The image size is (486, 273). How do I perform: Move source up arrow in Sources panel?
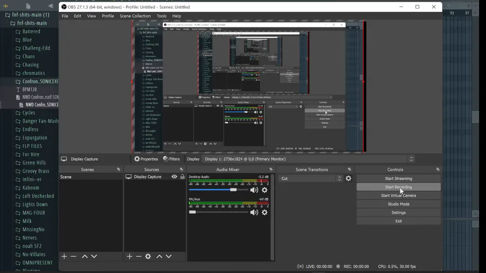[x=159, y=256]
